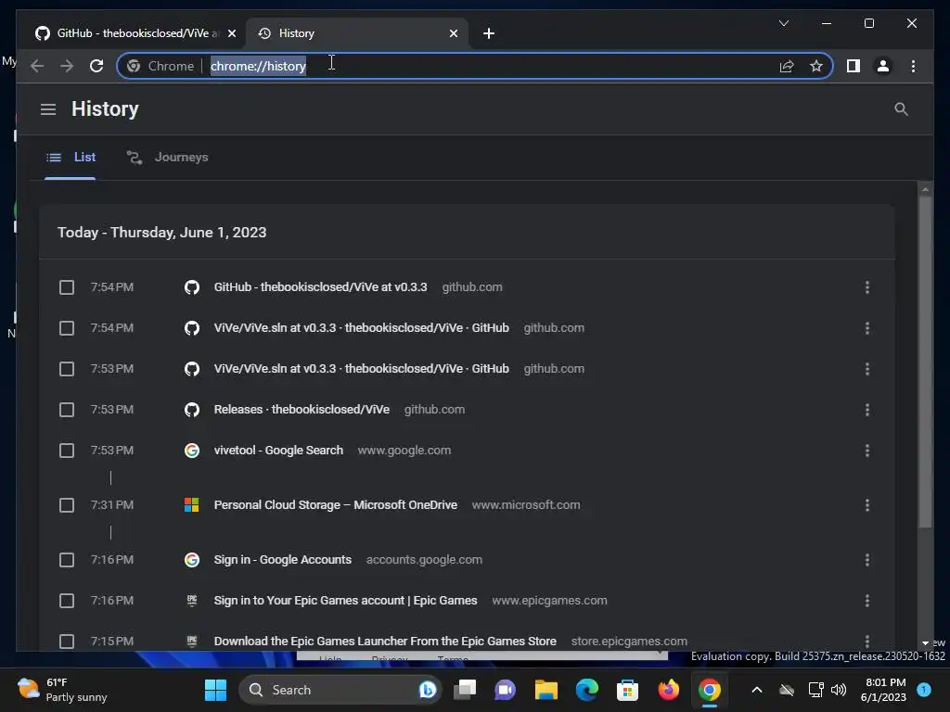Open Task View on the taskbar
Image resolution: width=950 pixels, height=712 pixels.
click(x=466, y=690)
